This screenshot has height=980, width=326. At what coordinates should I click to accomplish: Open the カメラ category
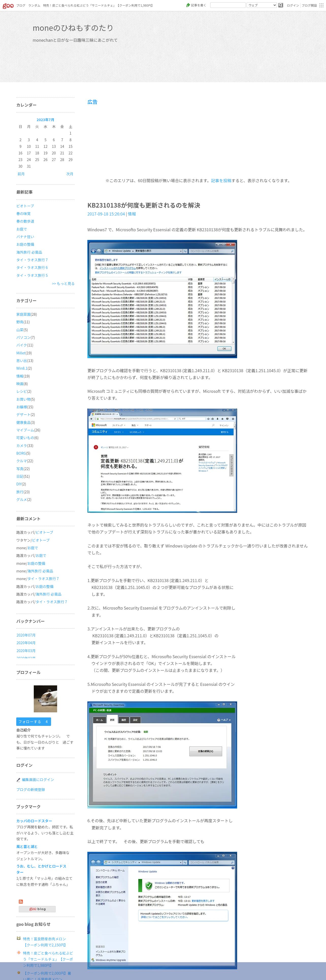coord(22,445)
